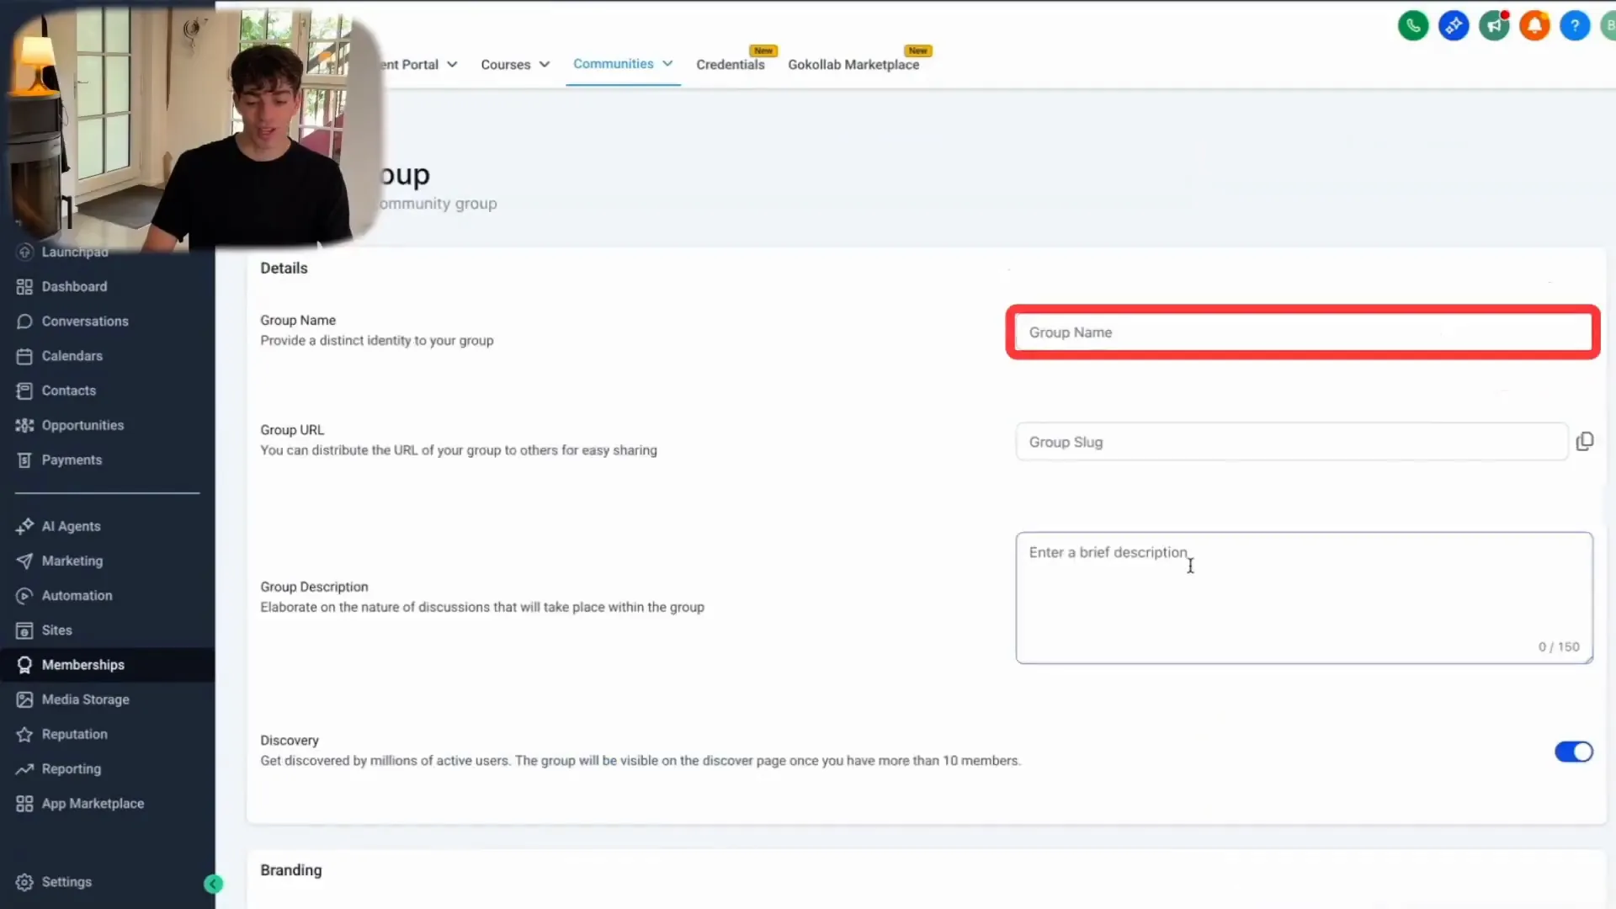Select Payments from the sidebar
The width and height of the screenshot is (1616, 909).
(x=72, y=460)
